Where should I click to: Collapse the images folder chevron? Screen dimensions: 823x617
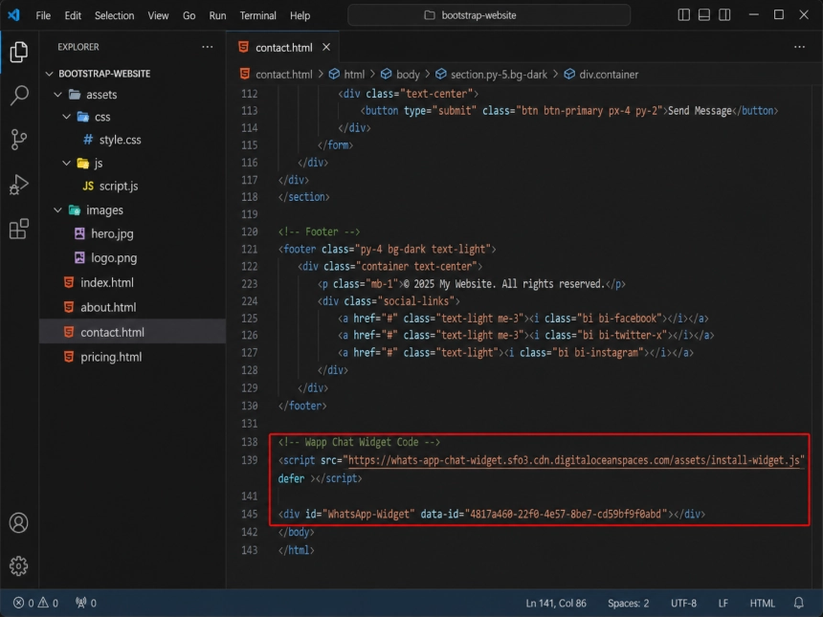[57, 209]
